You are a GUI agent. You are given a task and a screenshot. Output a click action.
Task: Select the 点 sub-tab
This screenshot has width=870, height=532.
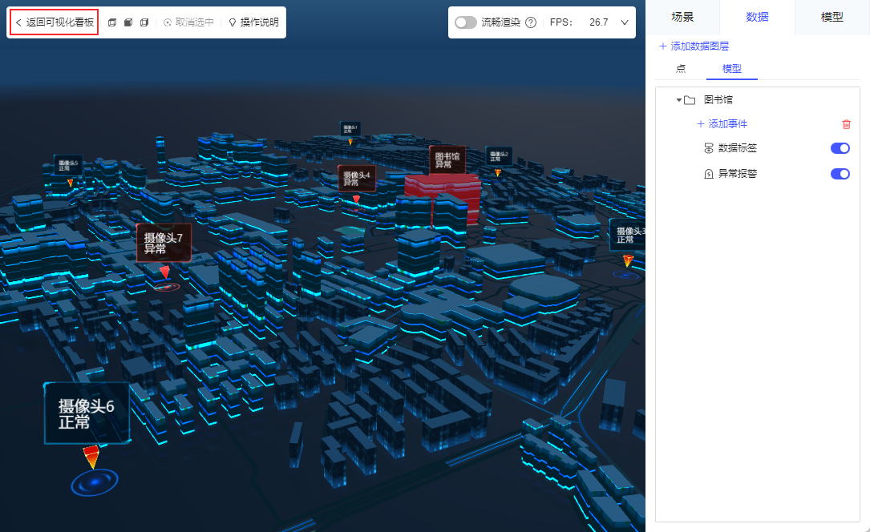[x=681, y=69]
